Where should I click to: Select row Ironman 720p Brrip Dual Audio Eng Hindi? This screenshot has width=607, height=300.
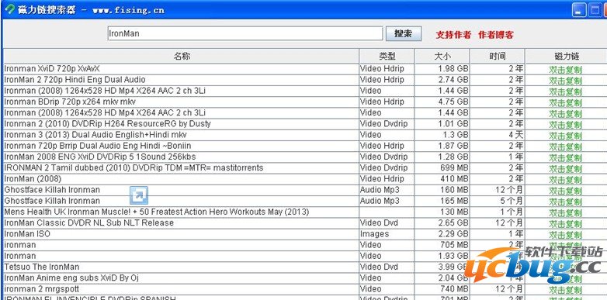click(x=305, y=146)
